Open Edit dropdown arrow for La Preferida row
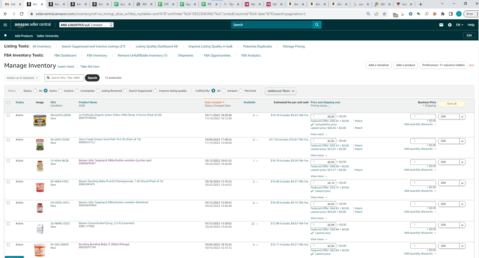Image resolution: width=479 pixels, height=258 pixels. tap(462, 117)
